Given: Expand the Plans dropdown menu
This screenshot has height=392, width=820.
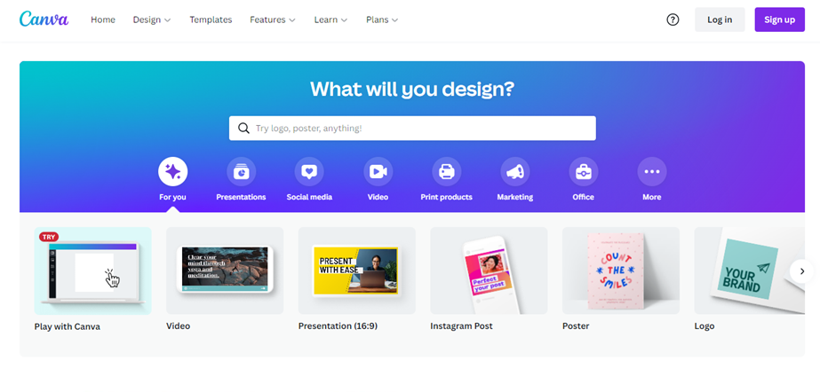Looking at the screenshot, I should point(382,20).
